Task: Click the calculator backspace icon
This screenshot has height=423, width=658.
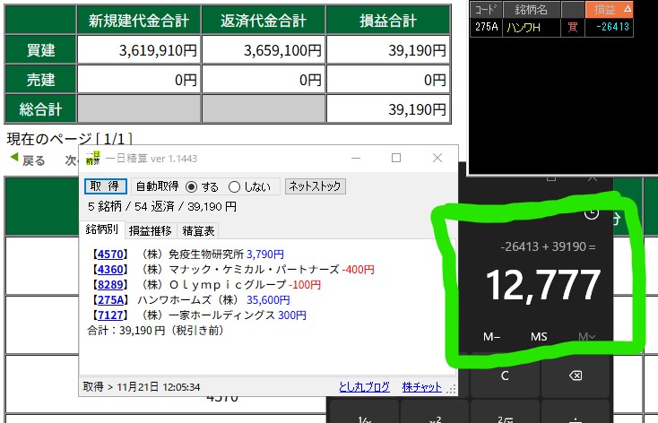Action: [x=576, y=376]
